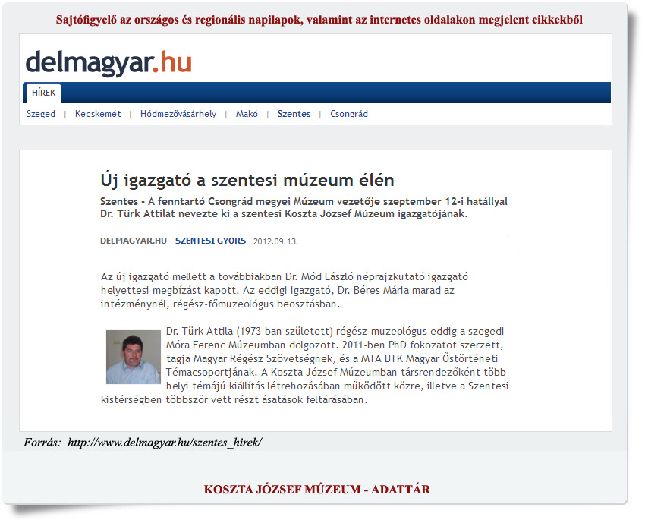645x520 pixels.
Task: Click the article date 2012.09.13.
Action: click(275, 241)
